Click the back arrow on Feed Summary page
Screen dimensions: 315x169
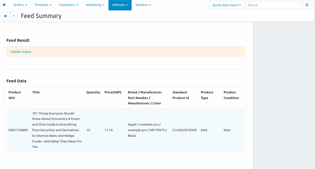(x=5, y=16)
